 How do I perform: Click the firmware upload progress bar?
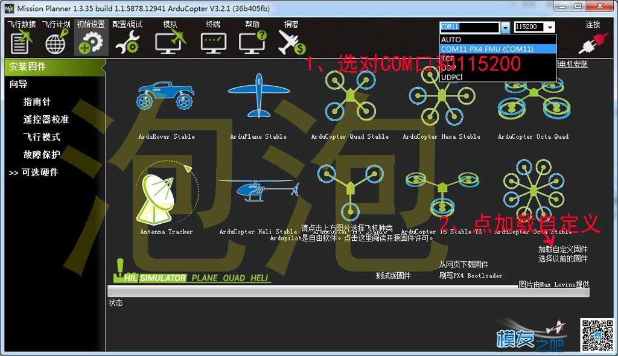tap(349, 291)
